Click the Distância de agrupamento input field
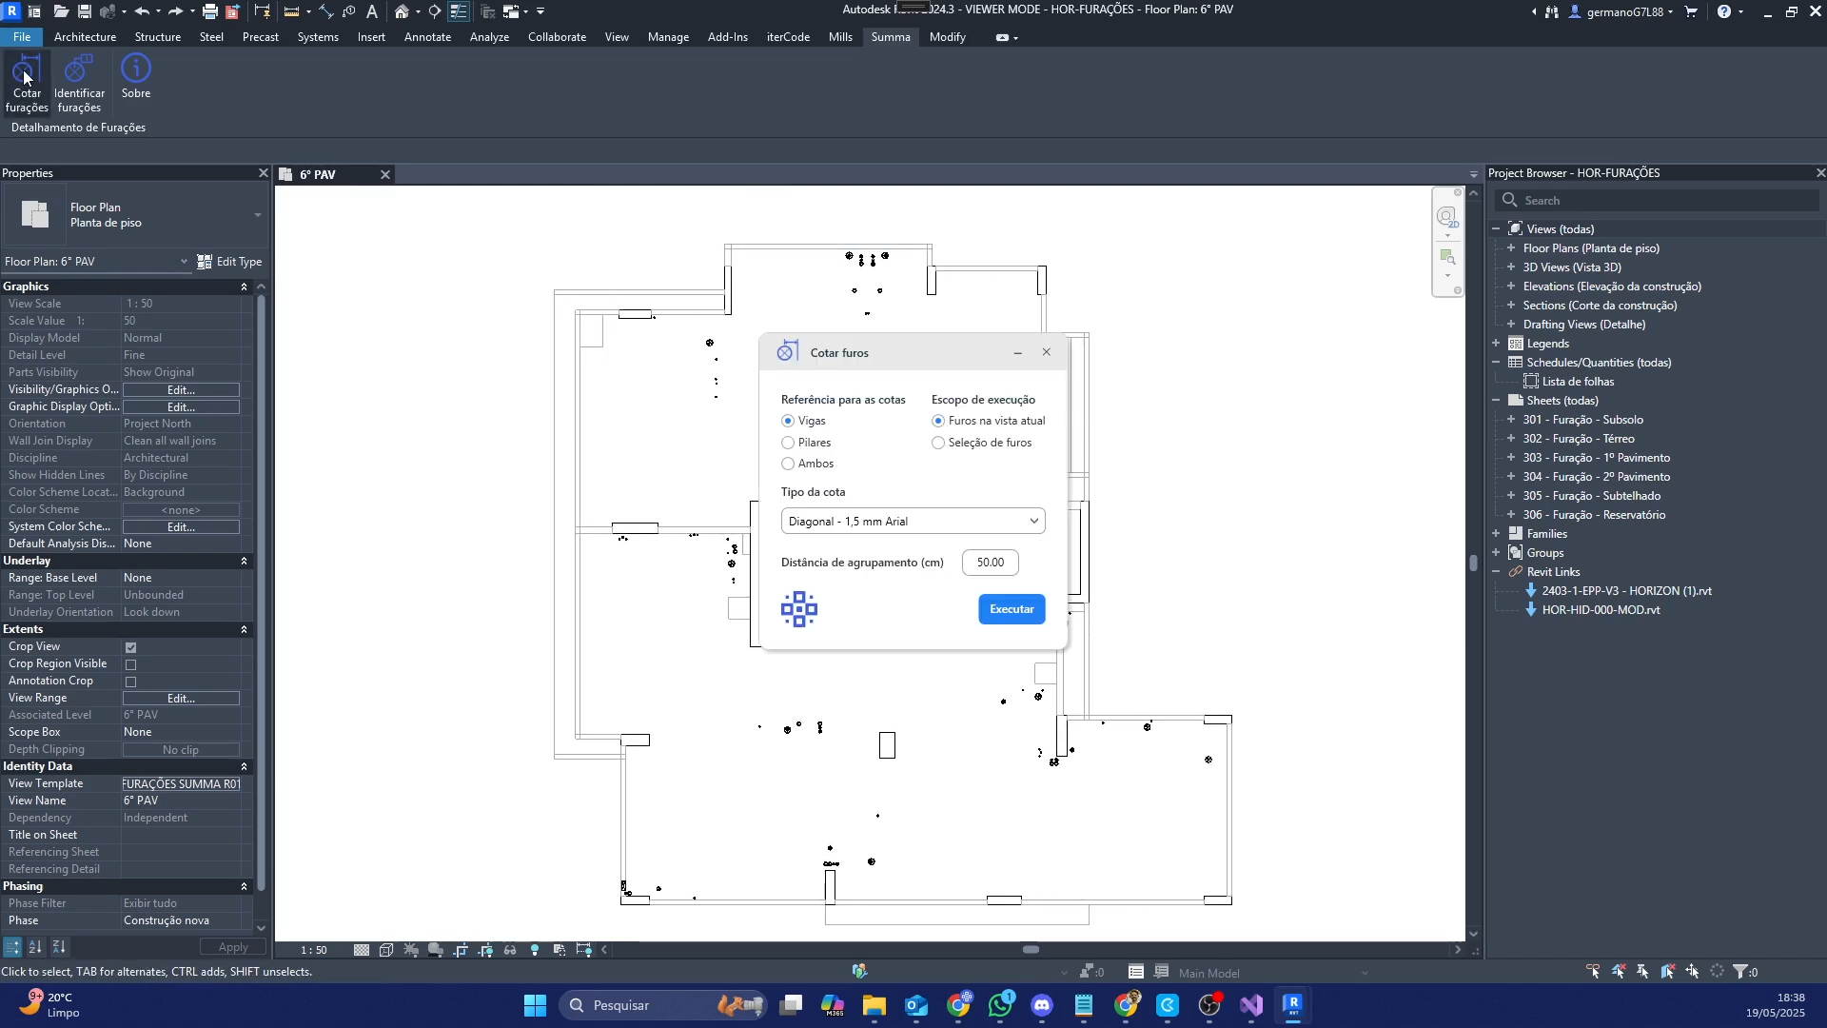Viewport: 1827px width, 1028px height. tap(990, 563)
